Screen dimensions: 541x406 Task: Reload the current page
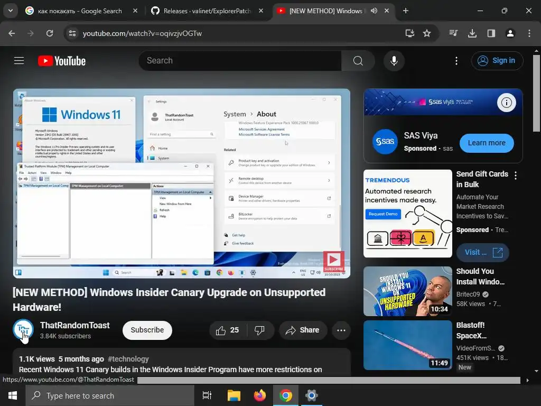coord(50,33)
